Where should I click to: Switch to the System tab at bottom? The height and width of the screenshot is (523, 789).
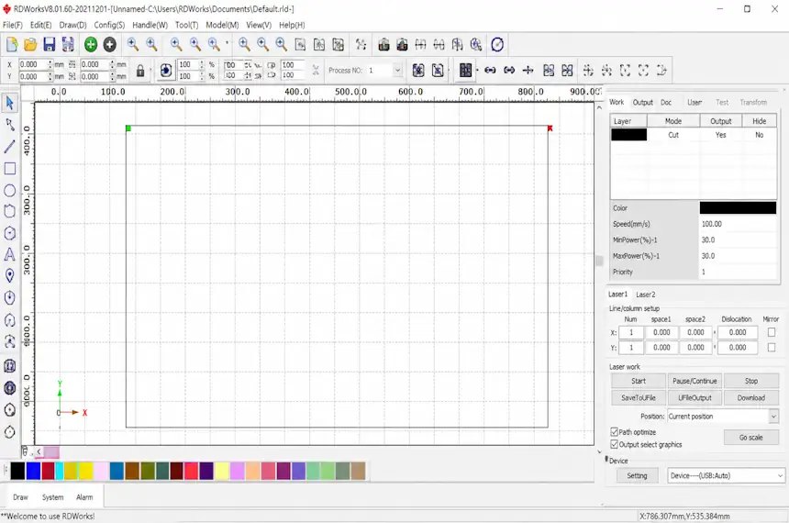click(53, 497)
